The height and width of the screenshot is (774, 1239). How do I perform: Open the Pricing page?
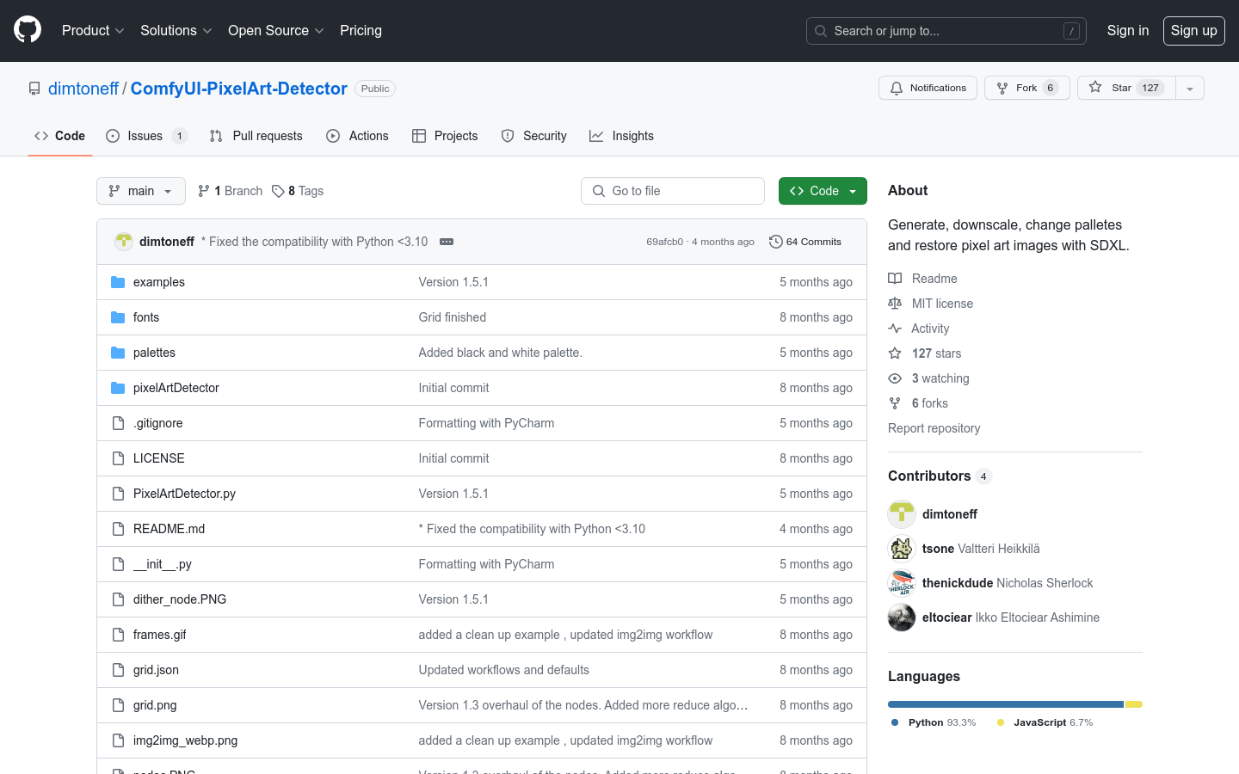tap(361, 31)
